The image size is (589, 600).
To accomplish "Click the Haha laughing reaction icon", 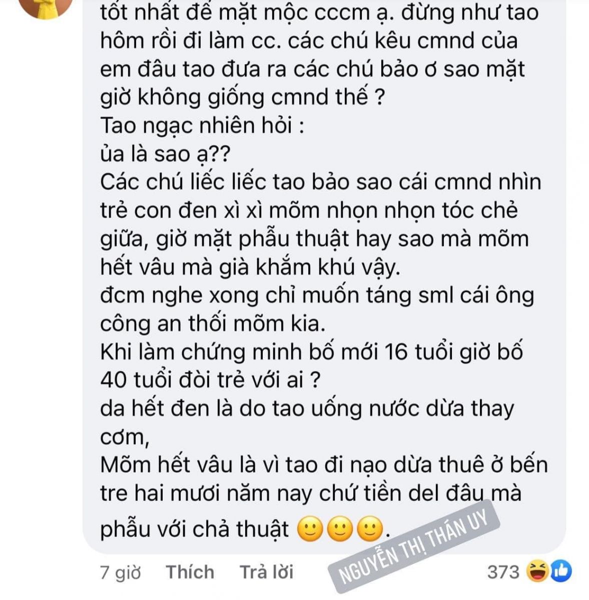I will point(536,571).
